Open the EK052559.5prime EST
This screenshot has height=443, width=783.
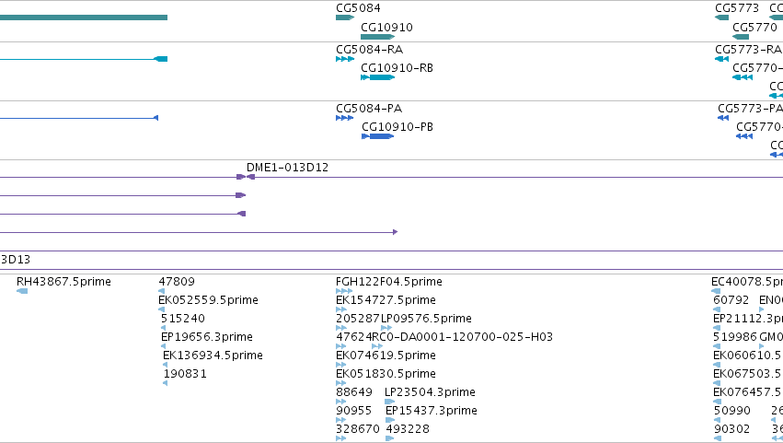[x=208, y=300]
